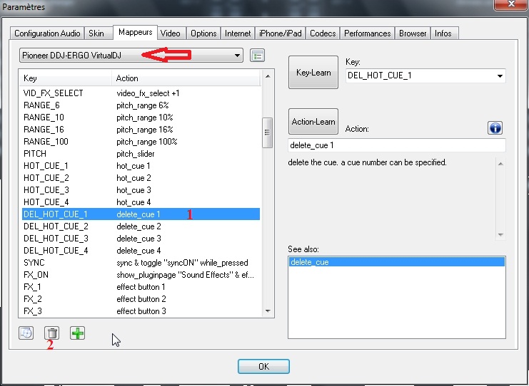Open the mapper options list icon

[258, 56]
